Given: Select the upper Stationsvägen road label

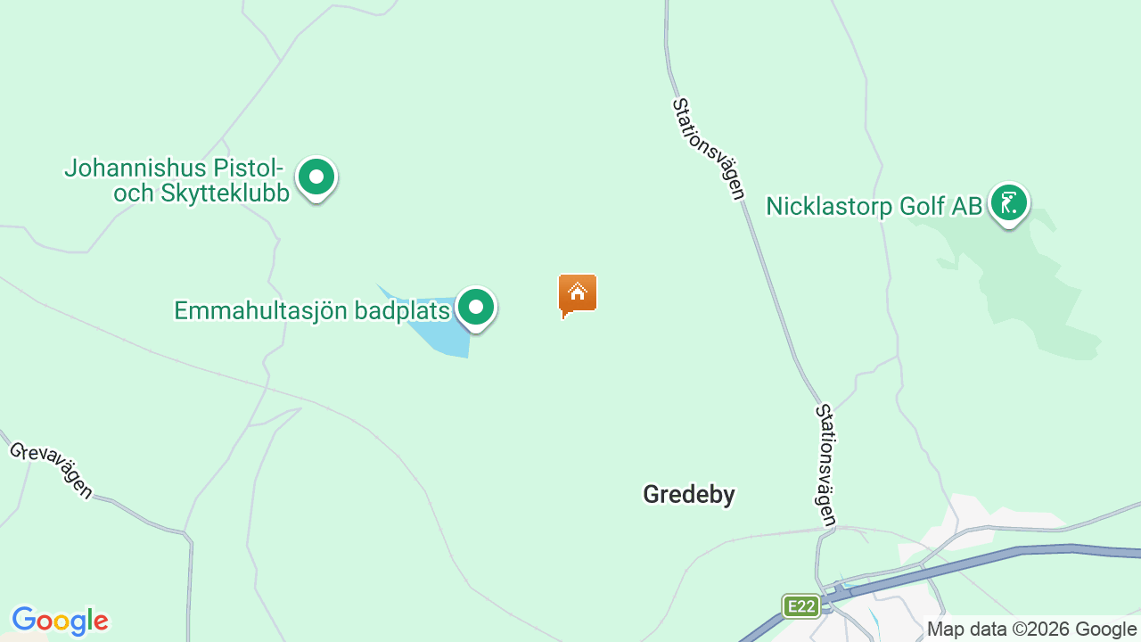Looking at the screenshot, I should [x=709, y=149].
